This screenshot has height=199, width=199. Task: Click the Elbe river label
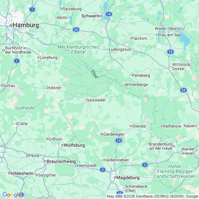[x=94, y=74]
